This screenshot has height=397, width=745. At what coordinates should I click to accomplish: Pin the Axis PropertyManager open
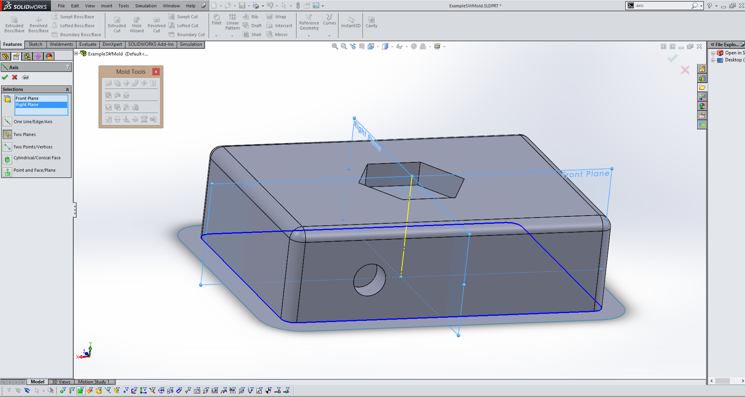[x=25, y=77]
